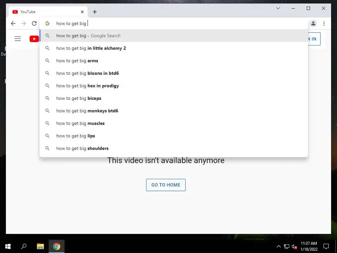Open the tab search chevron in the title bar

278,8
